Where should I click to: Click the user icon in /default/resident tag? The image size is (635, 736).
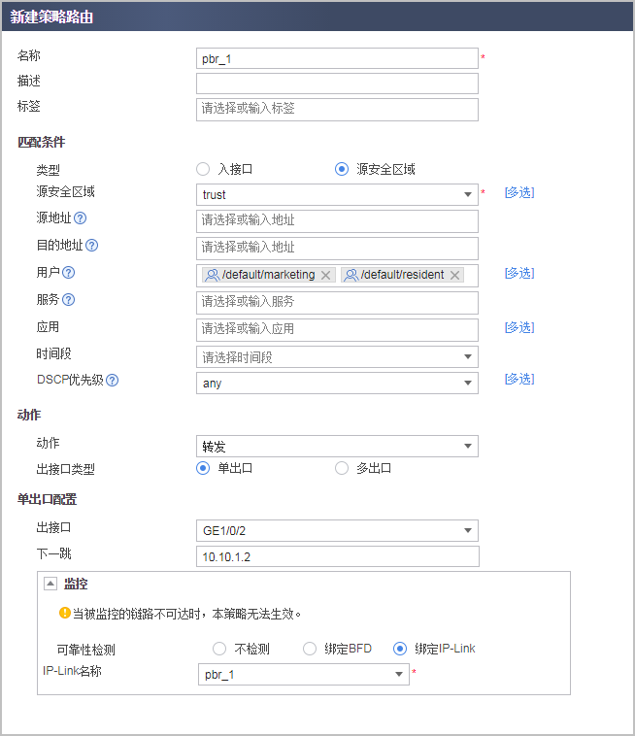point(351,275)
